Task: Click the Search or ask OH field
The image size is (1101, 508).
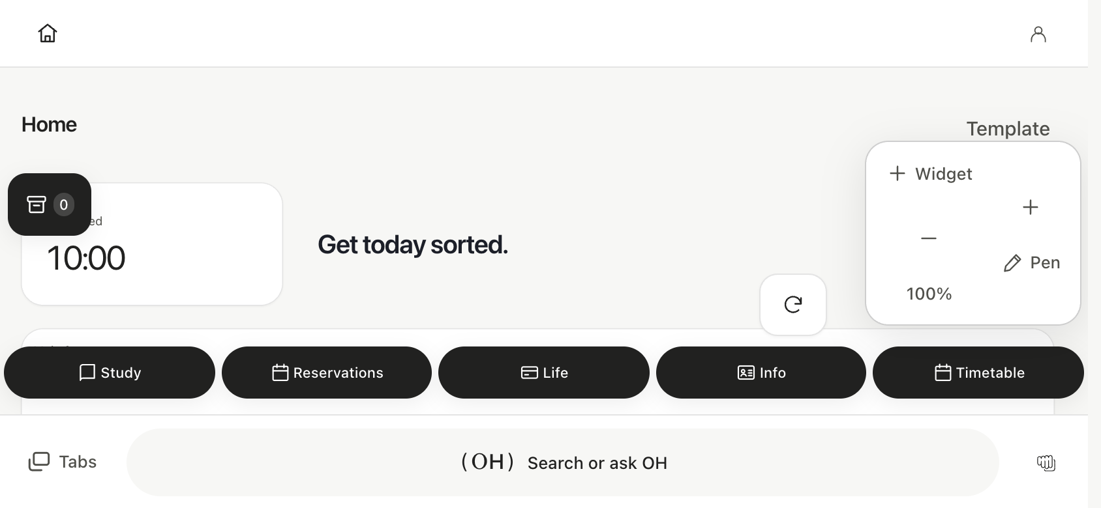Action: (x=563, y=462)
